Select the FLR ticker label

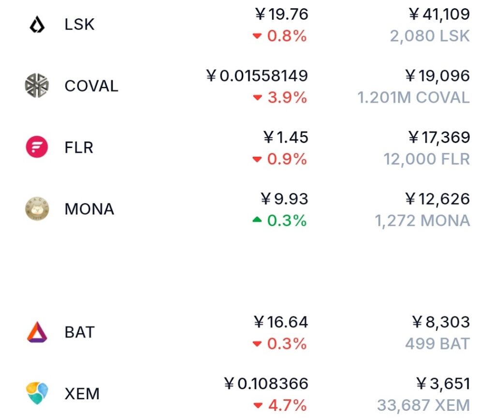point(79,148)
